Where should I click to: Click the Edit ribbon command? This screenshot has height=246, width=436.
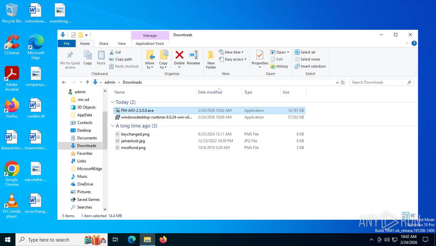tap(277, 59)
